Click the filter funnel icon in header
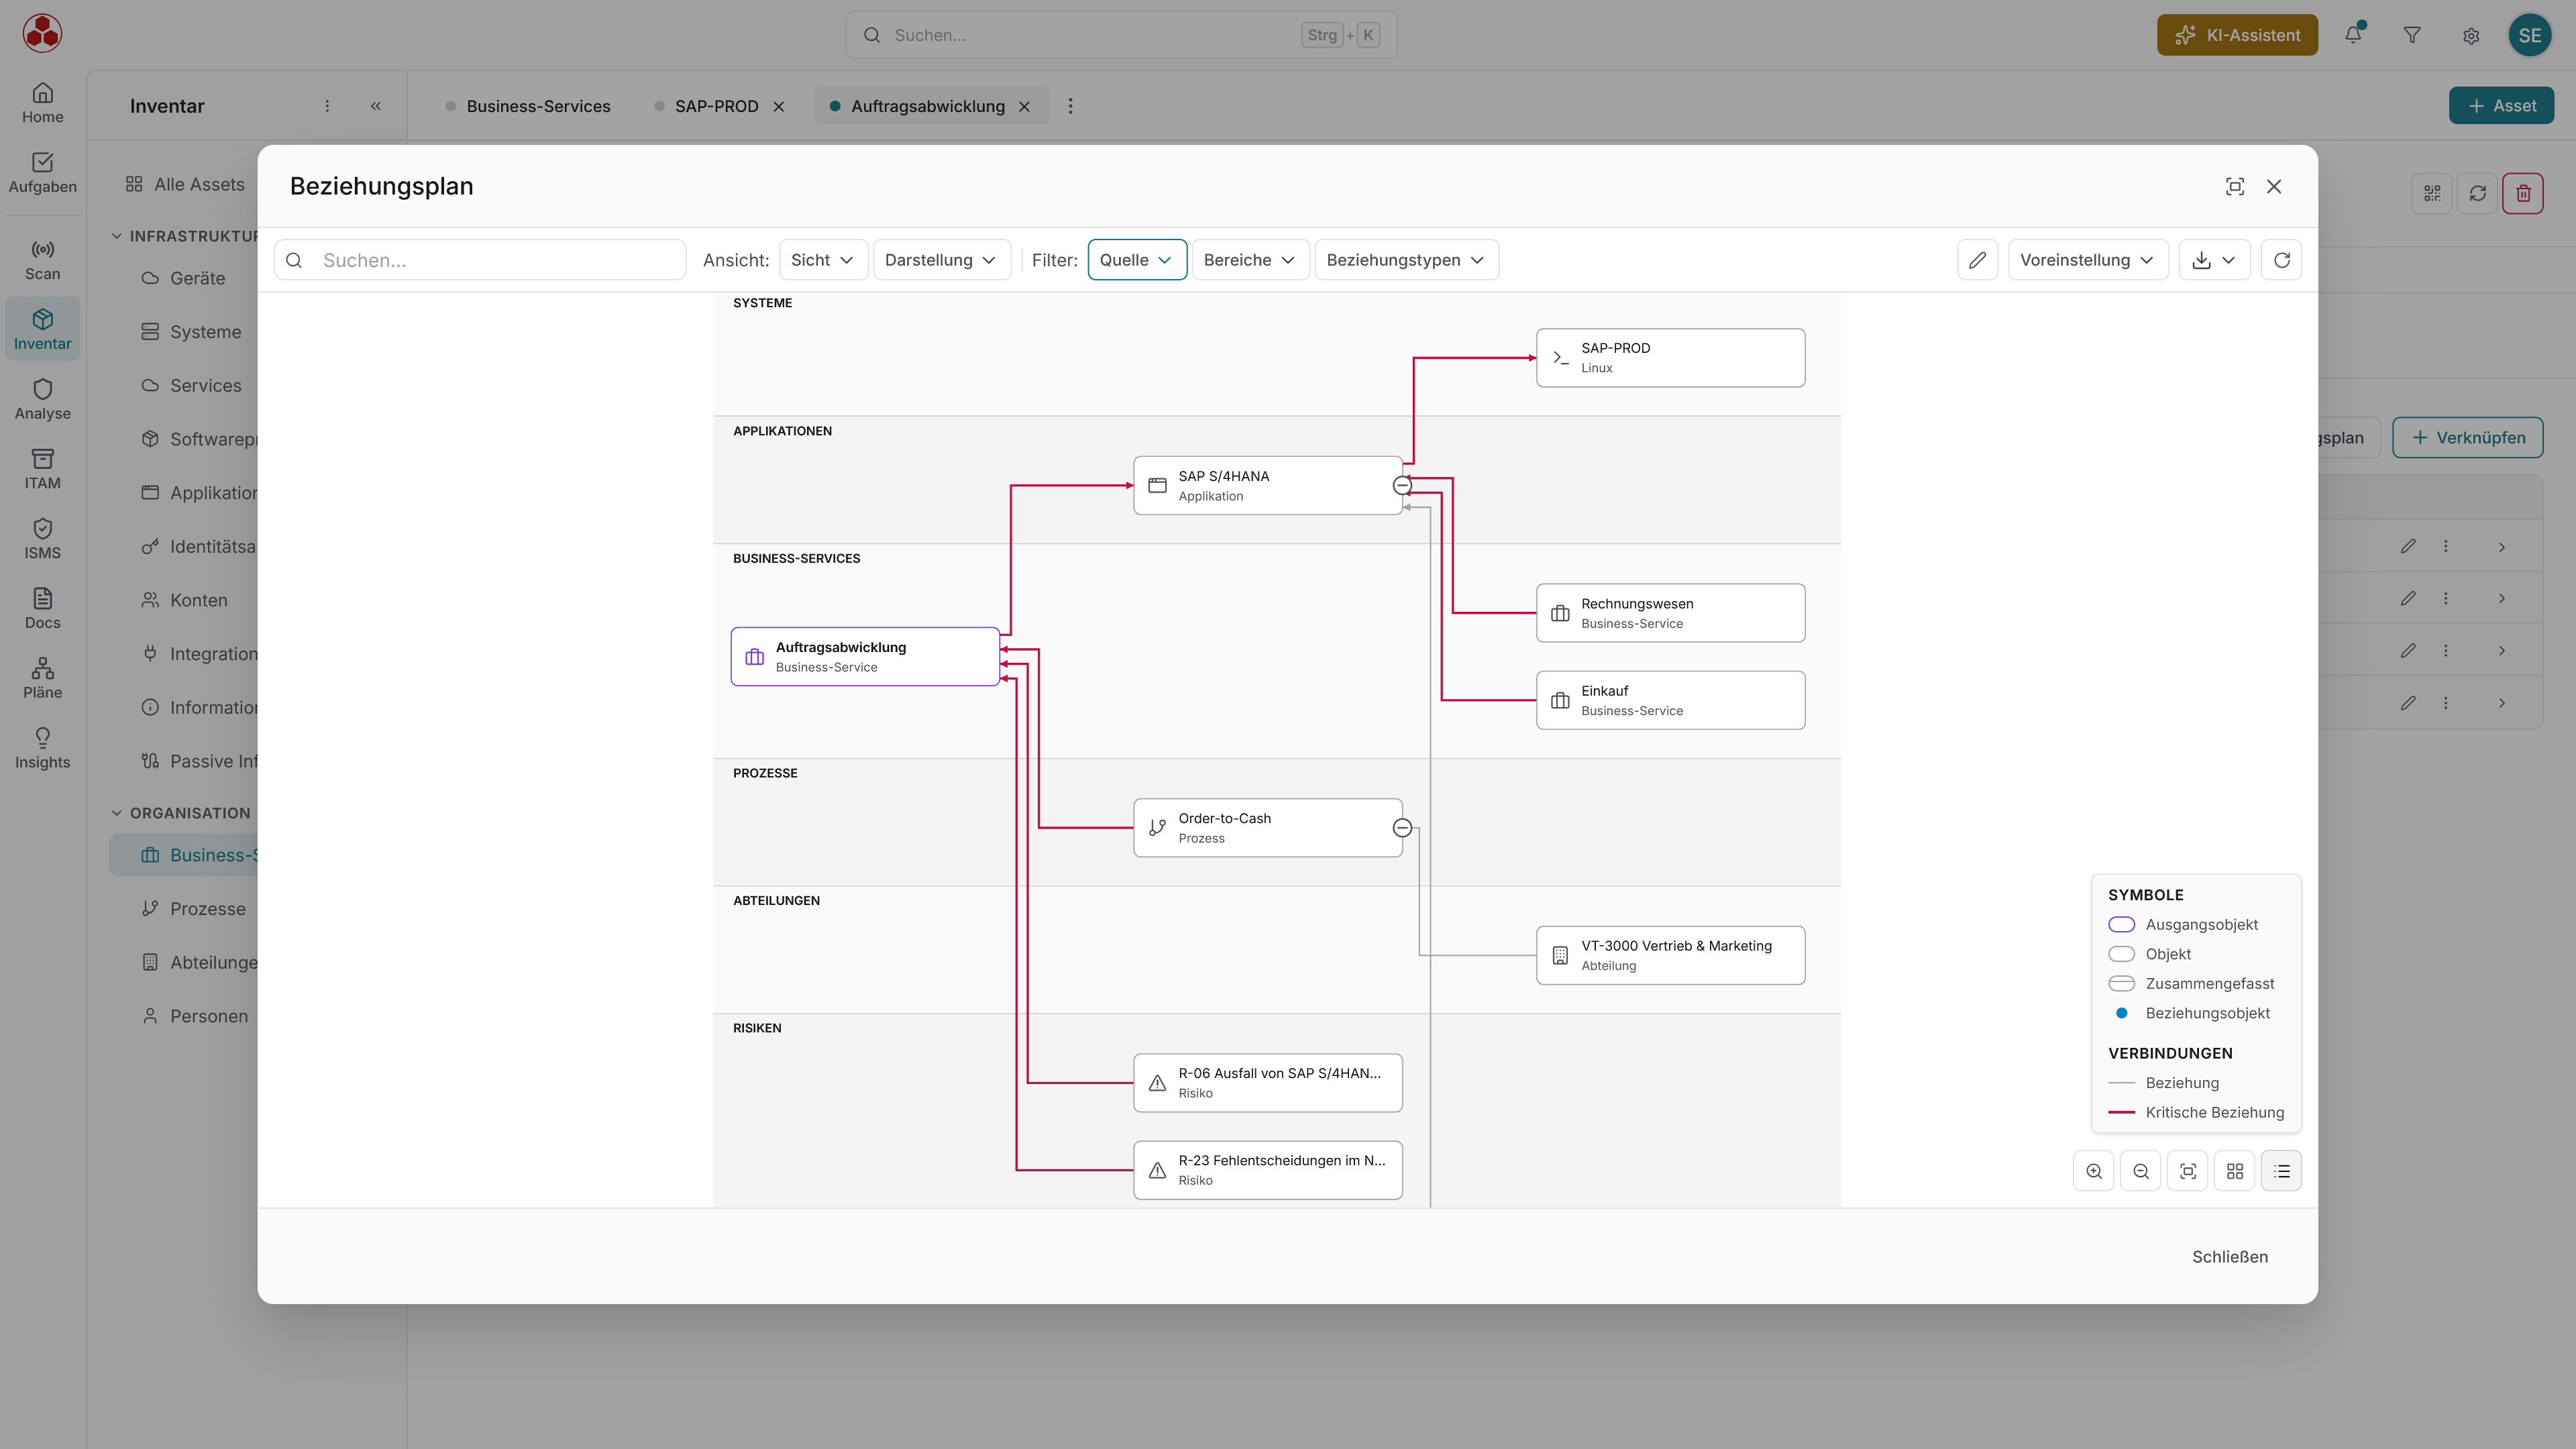Image resolution: width=2576 pixels, height=1449 pixels. coord(2412,35)
